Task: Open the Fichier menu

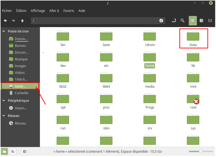Action: click(x=7, y=11)
